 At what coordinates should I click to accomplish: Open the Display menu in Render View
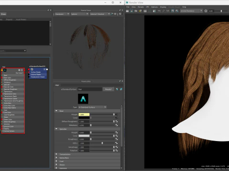pos(163,7)
